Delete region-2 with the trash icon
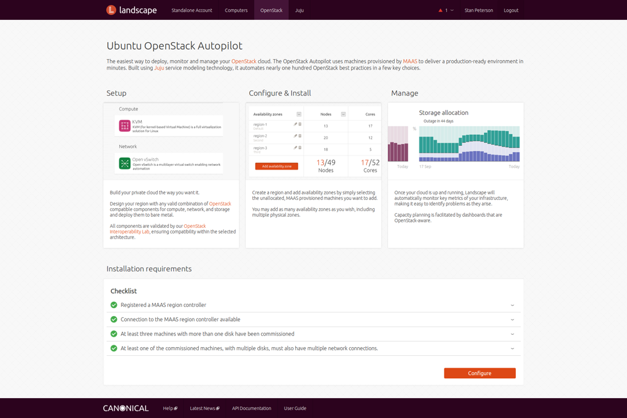The width and height of the screenshot is (627, 418). pyautogui.click(x=300, y=136)
